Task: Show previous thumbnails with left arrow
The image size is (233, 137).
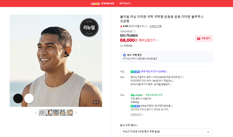Action: tap(36, 113)
